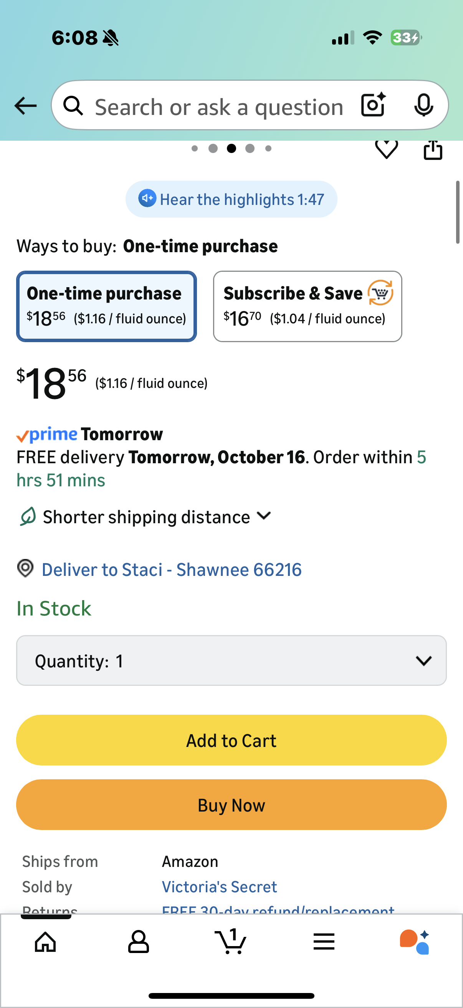The image size is (463, 1008).
Task: Tap the back arrow icon
Action: [x=25, y=106]
